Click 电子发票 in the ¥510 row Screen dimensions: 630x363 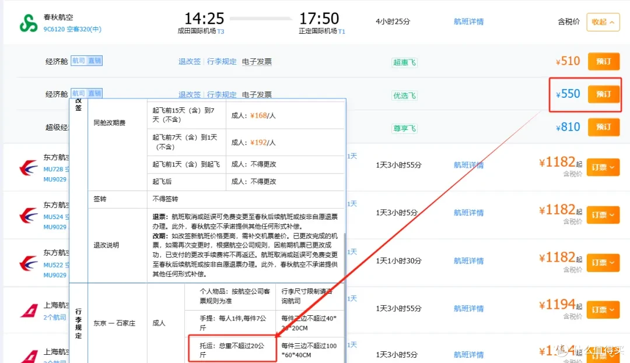[x=257, y=61]
